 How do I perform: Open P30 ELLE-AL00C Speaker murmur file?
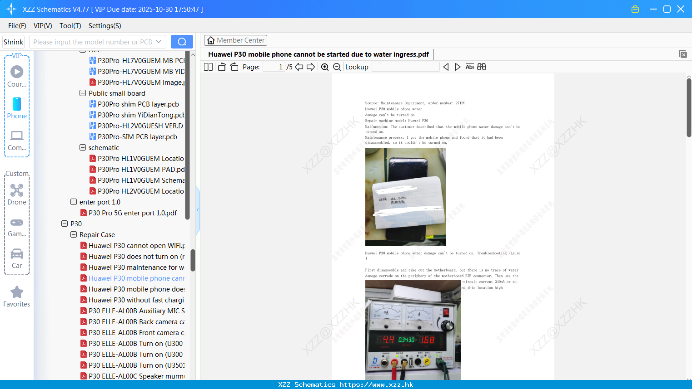pyautogui.click(x=132, y=376)
